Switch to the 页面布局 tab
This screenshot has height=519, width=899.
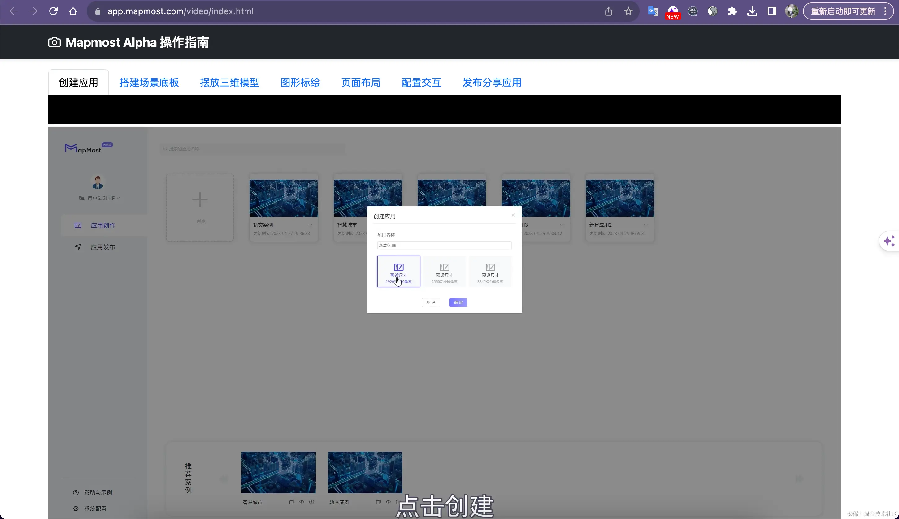pyautogui.click(x=361, y=82)
